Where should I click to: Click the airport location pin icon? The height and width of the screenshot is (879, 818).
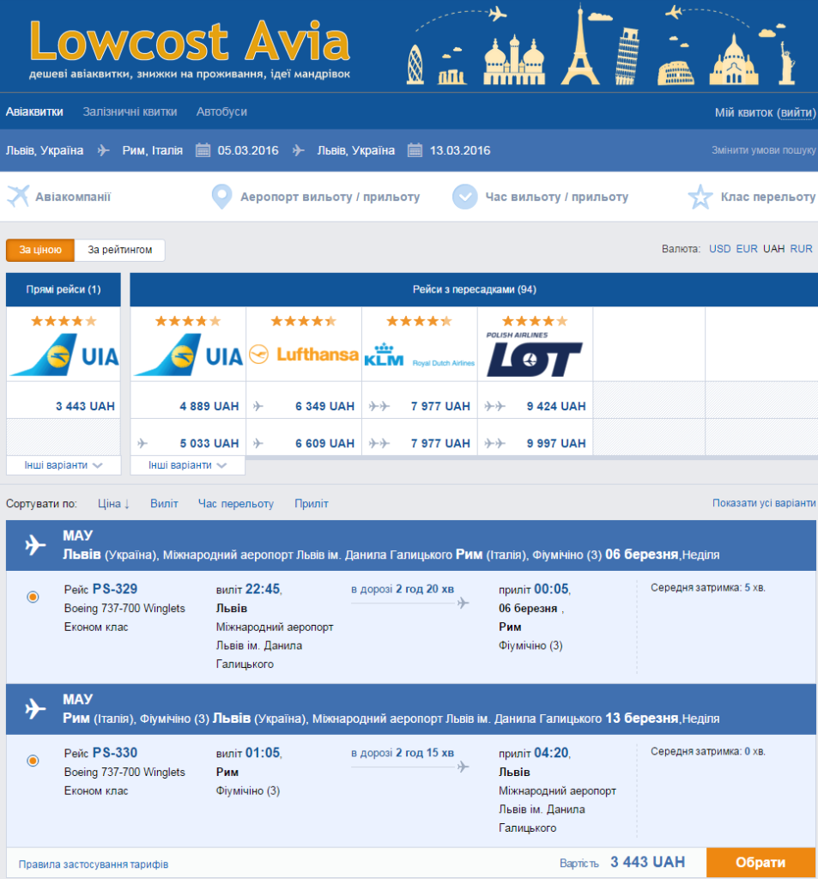point(221,197)
